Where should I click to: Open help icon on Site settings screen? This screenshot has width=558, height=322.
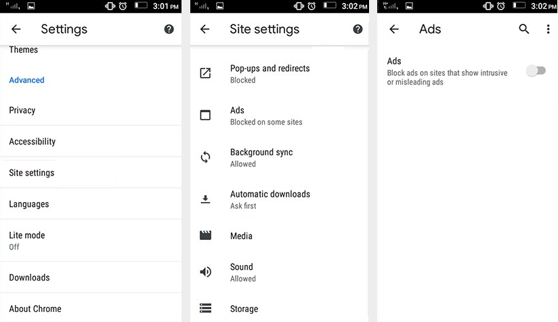pos(358,29)
